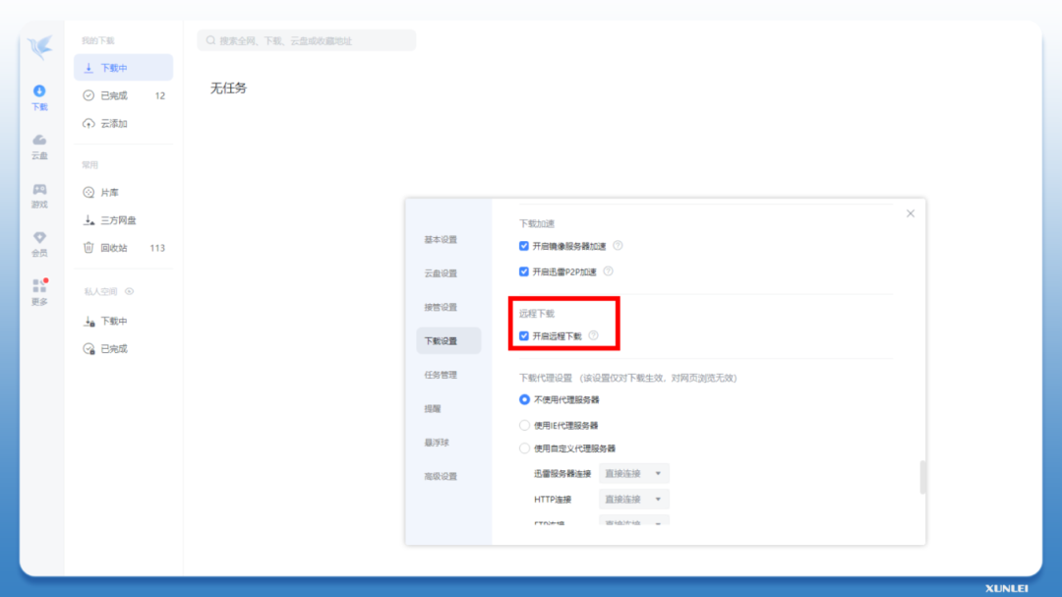This screenshot has width=1062, height=597.
Task: Click the help icon beside 开启镜像服务器加速
Action: click(x=618, y=246)
